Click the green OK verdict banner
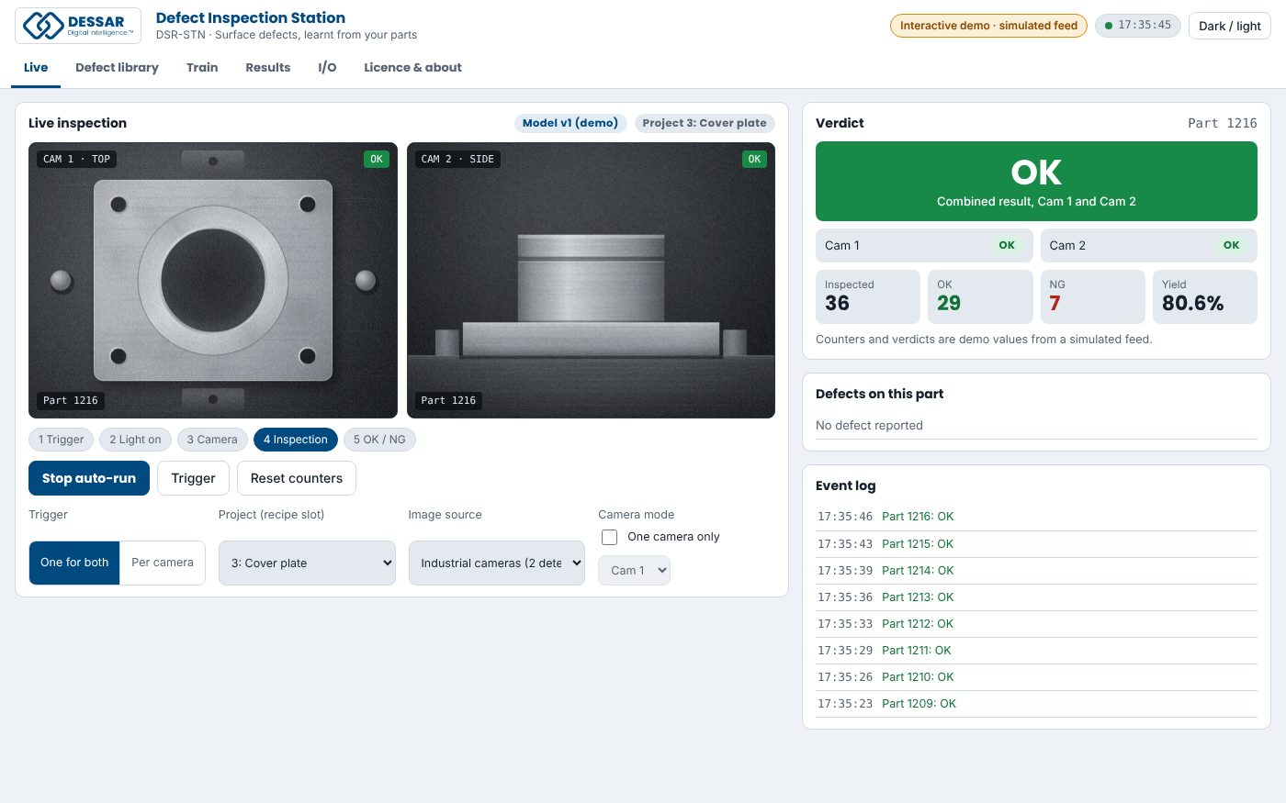Image resolution: width=1286 pixels, height=803 pixels. point(1036,181)
